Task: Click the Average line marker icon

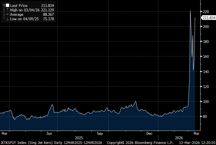Action: [x=7, y=14]
